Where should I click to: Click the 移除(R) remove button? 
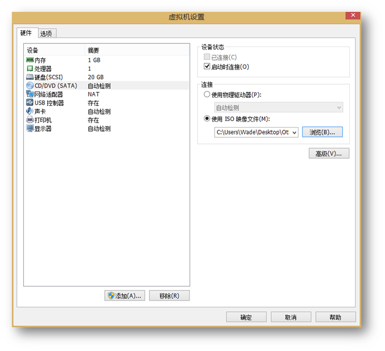(x=169, y=296)
